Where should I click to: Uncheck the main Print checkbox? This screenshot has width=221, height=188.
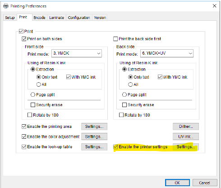pyautogui.click(x=21, y=31)
